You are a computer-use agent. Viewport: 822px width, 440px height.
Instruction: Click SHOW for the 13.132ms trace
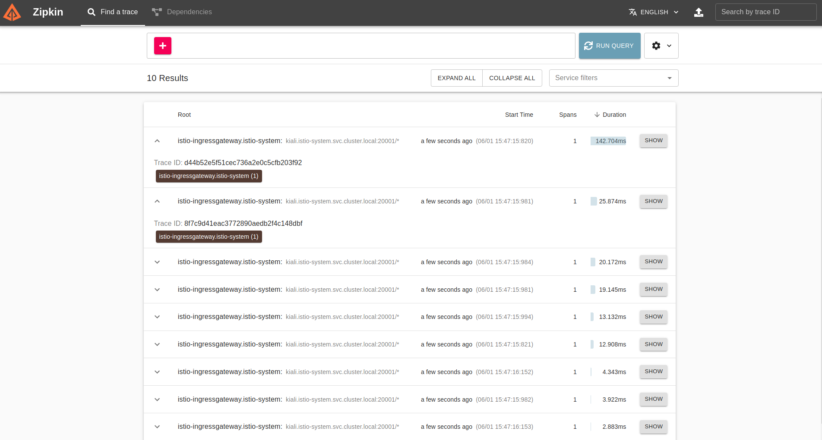point(653,317)
